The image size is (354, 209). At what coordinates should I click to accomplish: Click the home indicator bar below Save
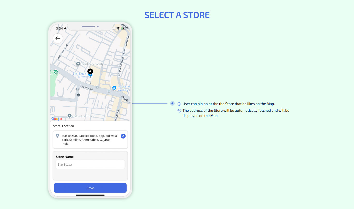pyautogui.click(x=90, y=195)
